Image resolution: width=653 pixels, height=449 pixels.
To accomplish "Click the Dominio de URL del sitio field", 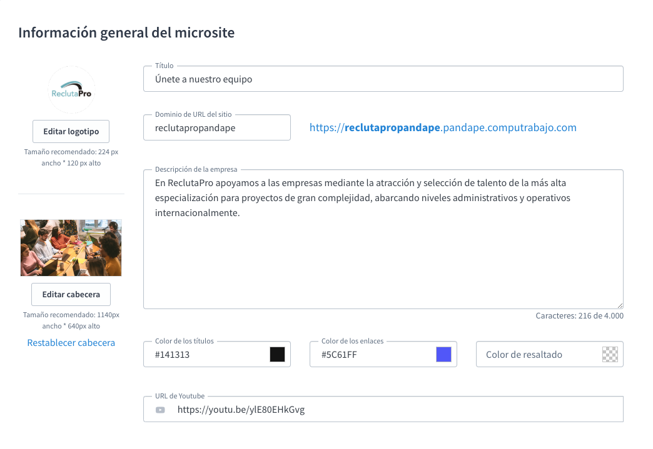I will click(x=216, y=127).
